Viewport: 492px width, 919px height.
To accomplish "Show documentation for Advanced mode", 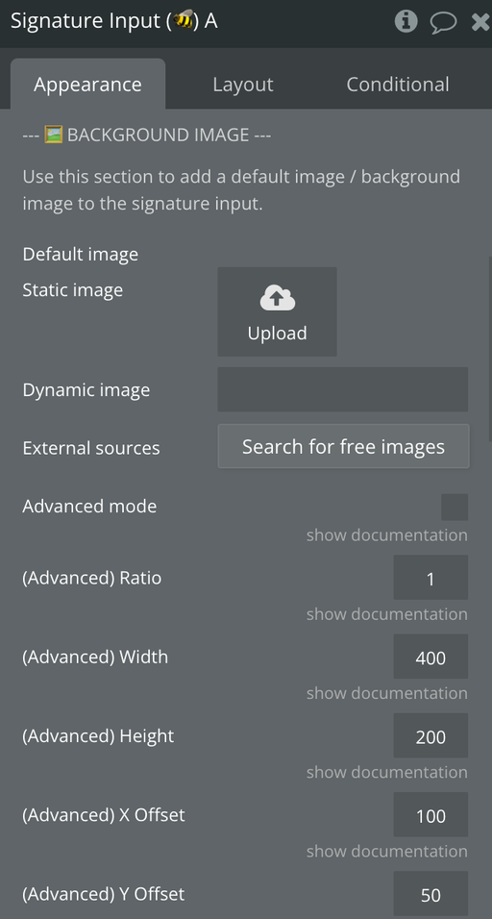I will pyautogui.click(x=386, y=535).
